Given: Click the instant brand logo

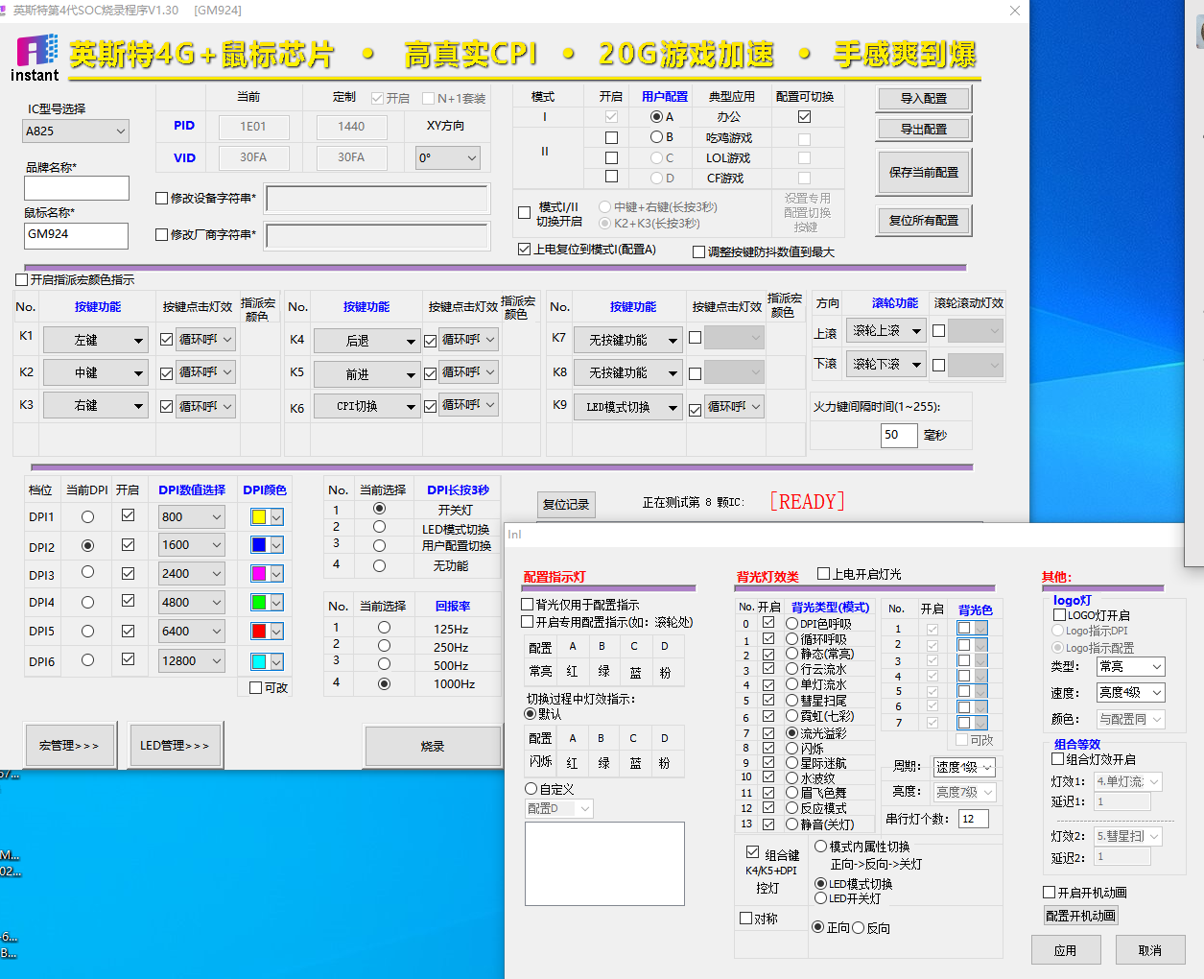Looking at the screenshot, I should pos(36,58).
